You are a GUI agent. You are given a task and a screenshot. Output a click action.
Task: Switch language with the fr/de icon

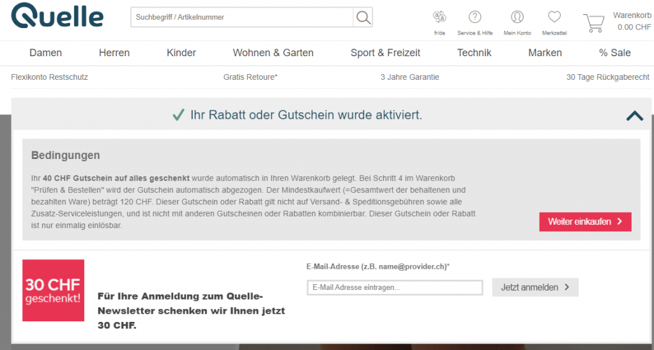pyautogui.click(x=439, y=18)
